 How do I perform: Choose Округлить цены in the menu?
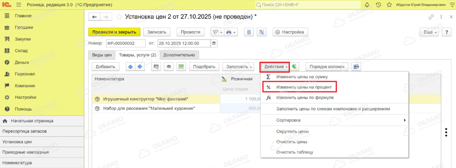tap(334, 132)
